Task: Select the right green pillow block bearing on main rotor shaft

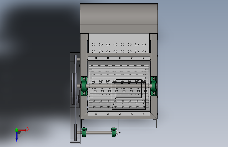Action: 154,86
